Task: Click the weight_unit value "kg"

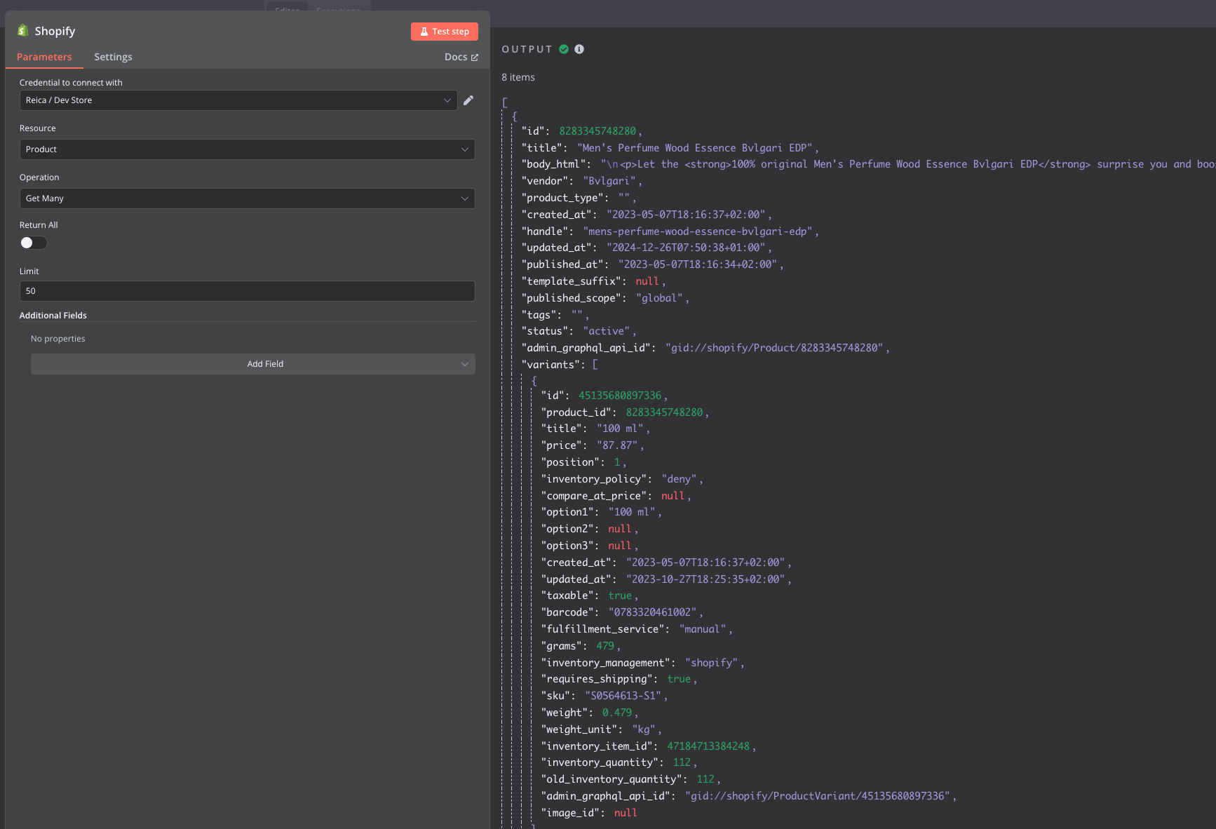Action: click(644, 729)
